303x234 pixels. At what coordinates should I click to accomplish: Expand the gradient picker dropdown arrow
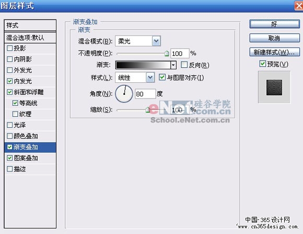[173, 65]
